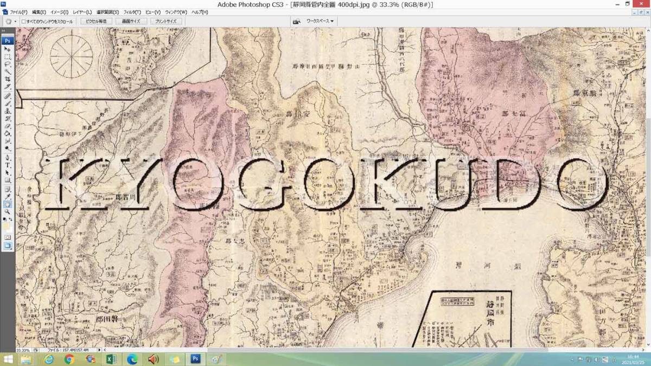The height and width of the screenshot is (366, 651).
Task: Select the Slice tool
Action: pyautogui.click(x=8, y=87)
